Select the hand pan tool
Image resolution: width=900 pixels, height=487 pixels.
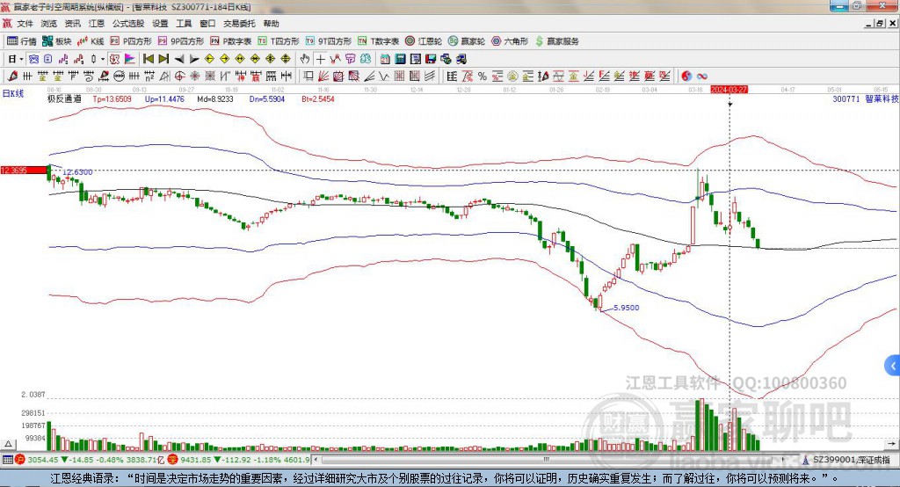[x=305, y=59]
